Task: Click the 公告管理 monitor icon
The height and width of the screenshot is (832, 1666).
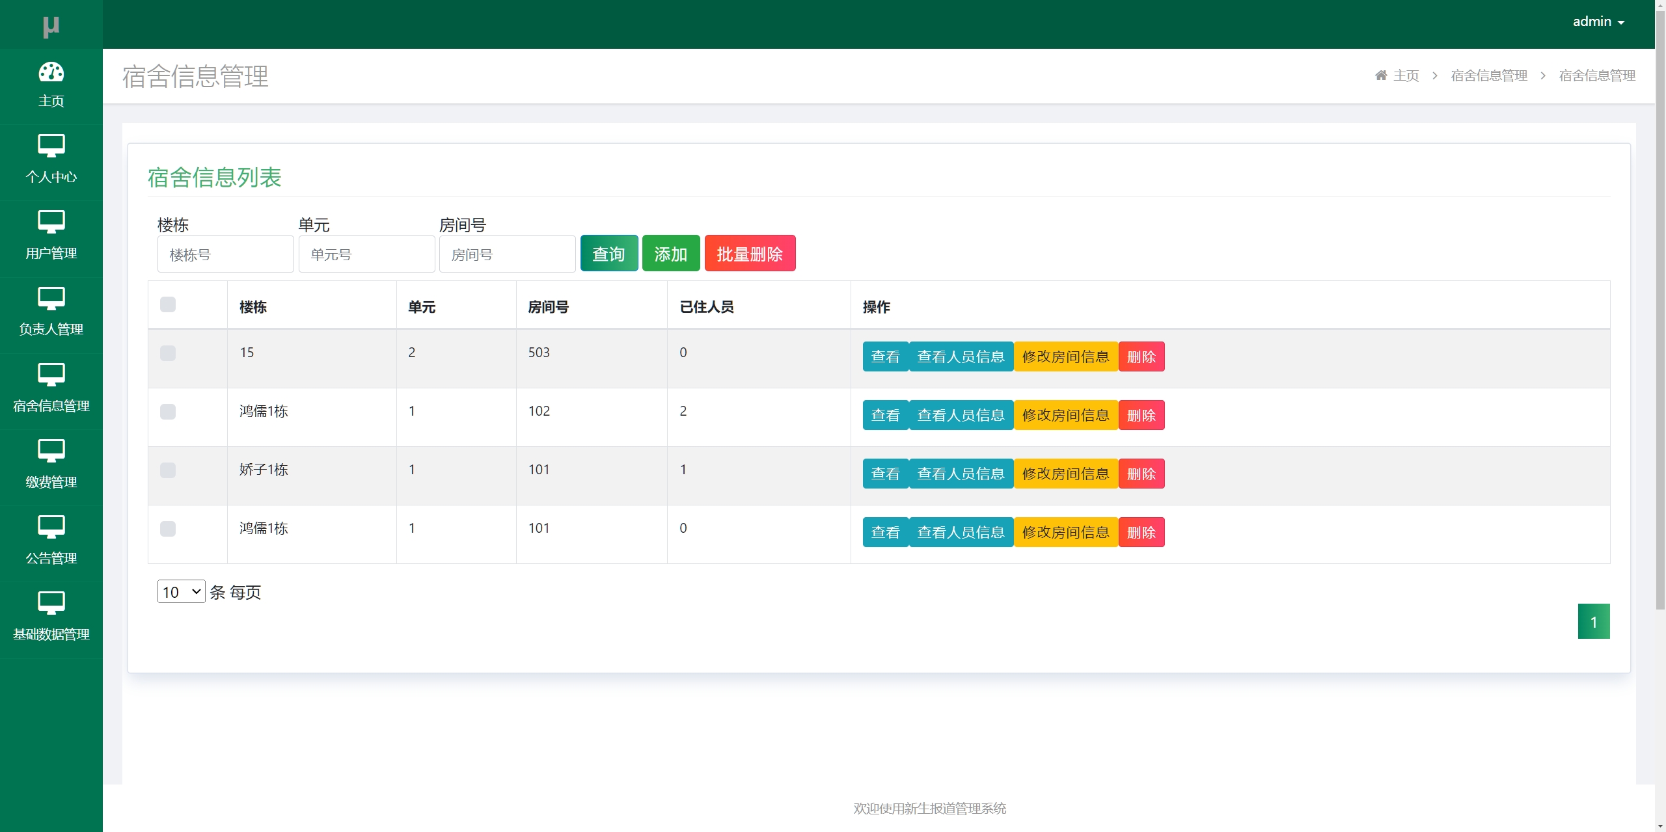Action: coord(51,526)
